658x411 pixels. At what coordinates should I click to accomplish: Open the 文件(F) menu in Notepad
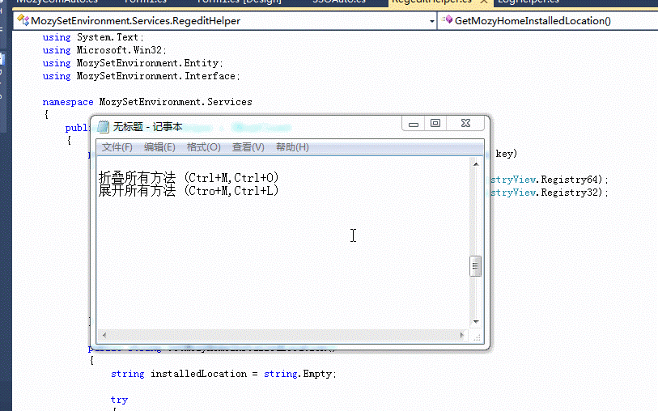click(117, 147)
